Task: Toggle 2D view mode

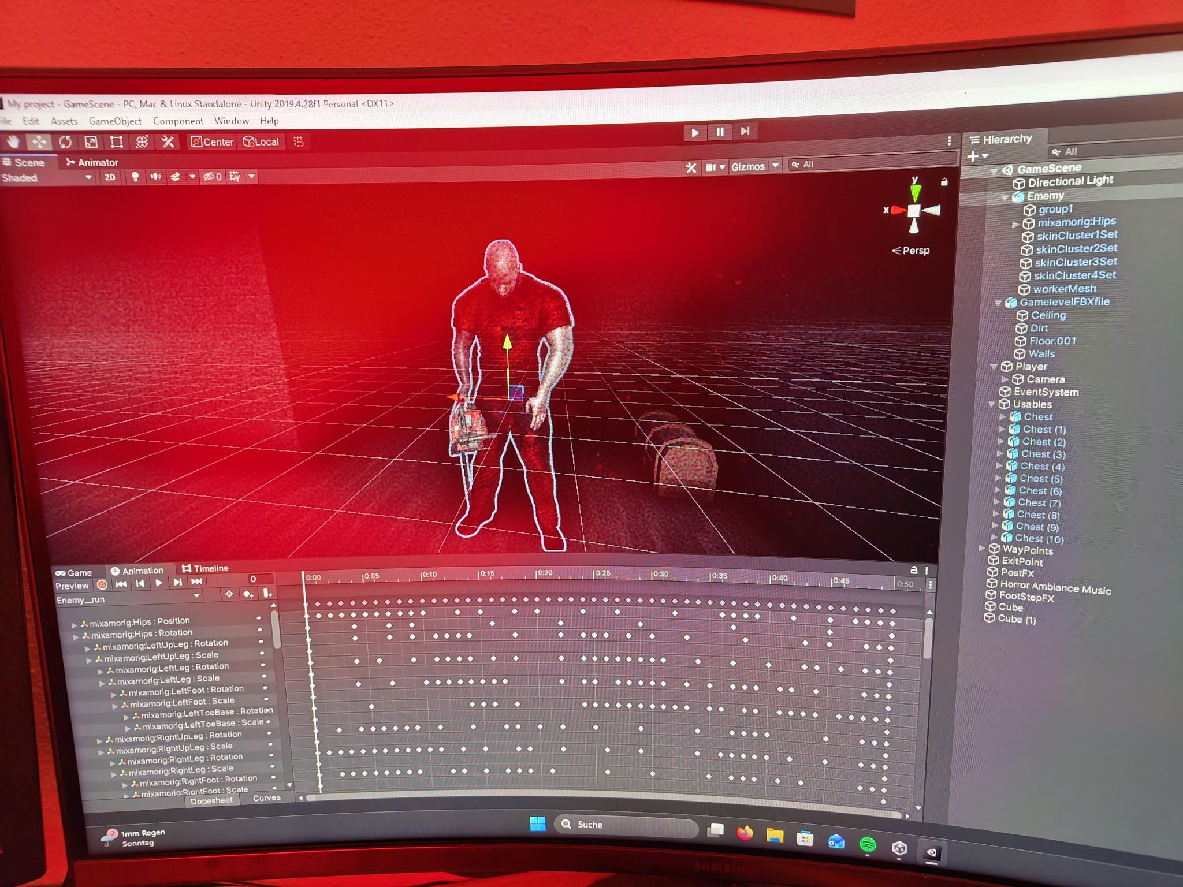Action: pyautogui.click(x=110, y=177)
